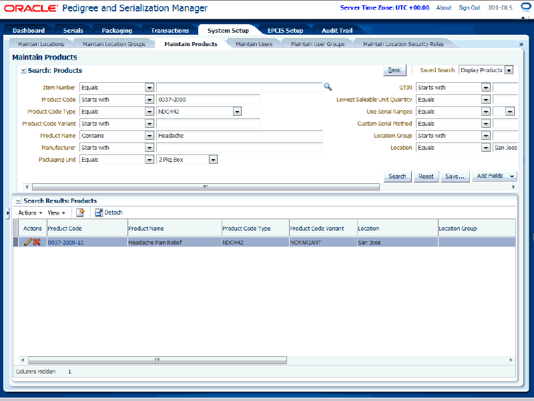Switch to the EPCIS Setup tab

tap(286, 30)
